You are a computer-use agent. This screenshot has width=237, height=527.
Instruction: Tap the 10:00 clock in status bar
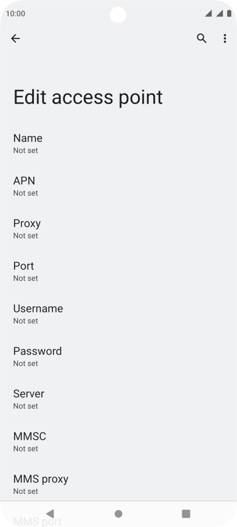tap(16, 14)
